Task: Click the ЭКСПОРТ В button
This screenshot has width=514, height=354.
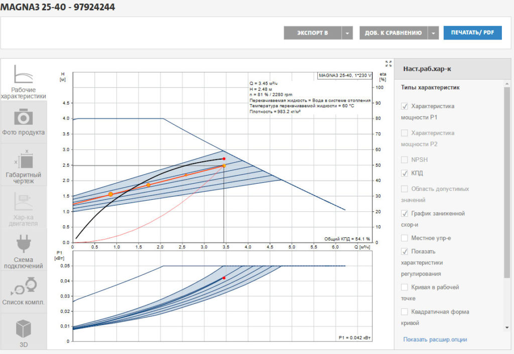Action: (x=312, y=33)
